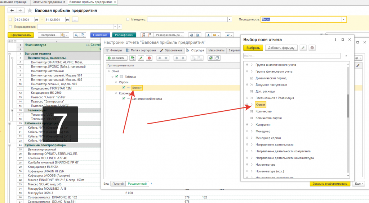Open the Периодичность dropdown arrow
Viewport: 369px width, 203px height.
coord(344,19)
